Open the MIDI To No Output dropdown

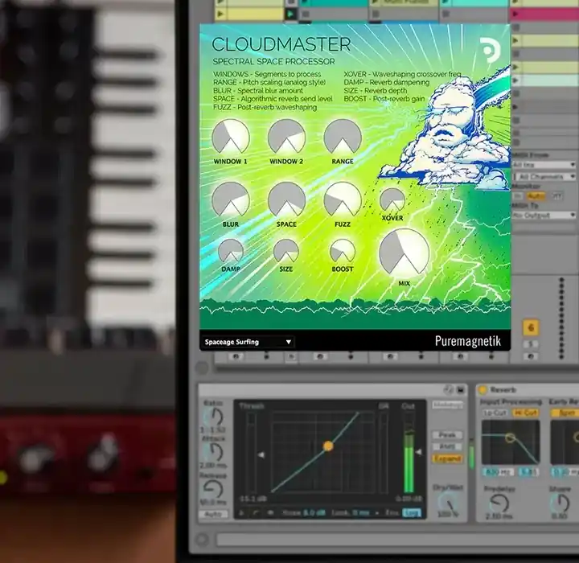544,215
